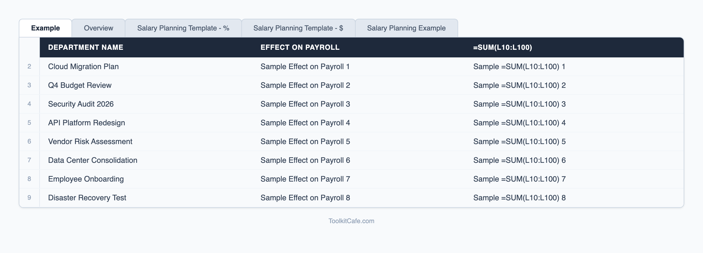Select the Disaster Recovery Test cell

coord(87,198)
